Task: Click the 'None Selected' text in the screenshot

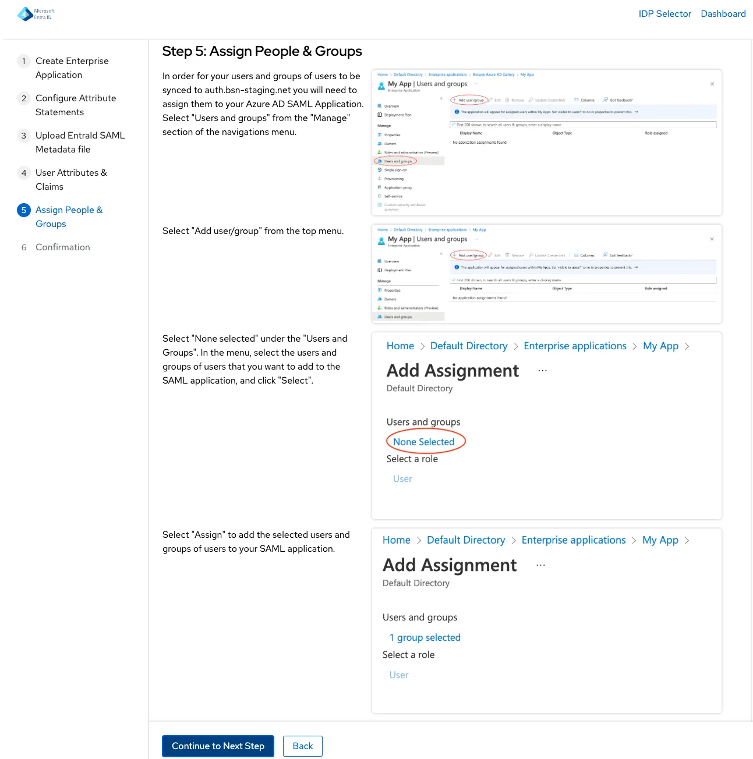Action: point(423,442)
